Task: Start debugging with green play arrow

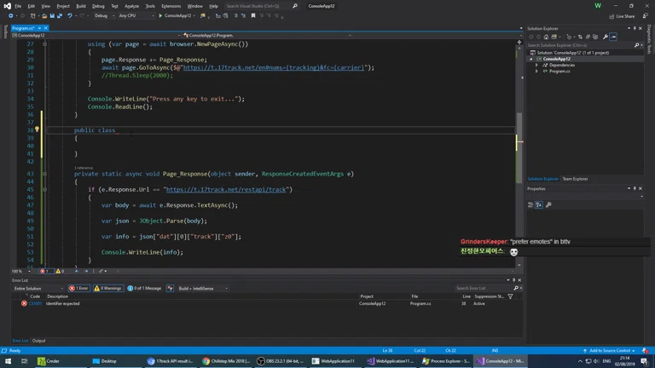Action: click(x=160, y=15)
